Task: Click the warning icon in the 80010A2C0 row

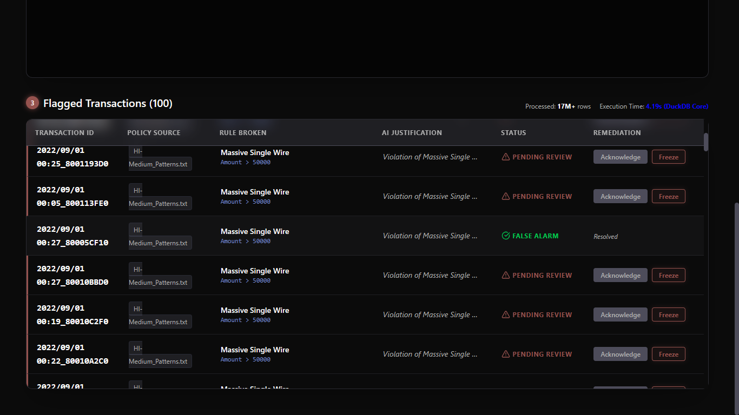Action: [506, 354]
